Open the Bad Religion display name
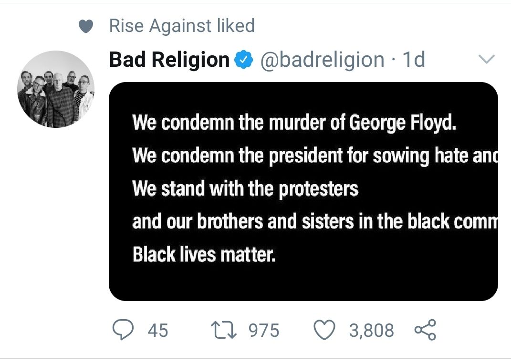This screenshot has width=511, height=364. tap(169, 60)
